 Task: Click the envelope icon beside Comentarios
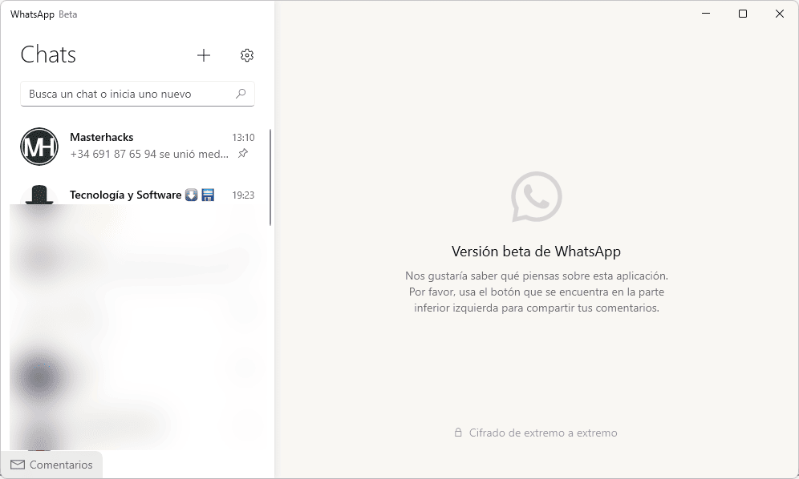click(18, 465)
